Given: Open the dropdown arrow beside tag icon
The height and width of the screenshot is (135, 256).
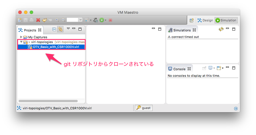Looking at the screenshot, I should [x=91, y=20].
